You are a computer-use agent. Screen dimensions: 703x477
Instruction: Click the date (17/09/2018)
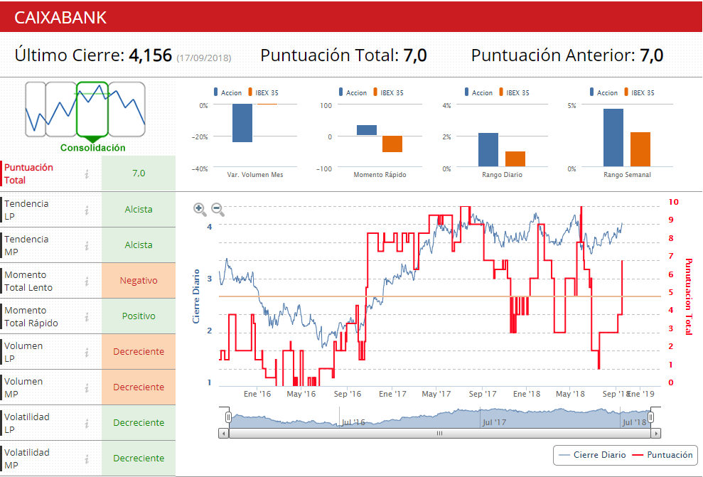tap(204, 58)
